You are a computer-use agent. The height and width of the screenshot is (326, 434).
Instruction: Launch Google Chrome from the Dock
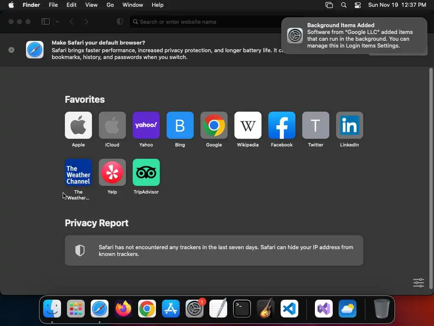(x=147, y=309)
